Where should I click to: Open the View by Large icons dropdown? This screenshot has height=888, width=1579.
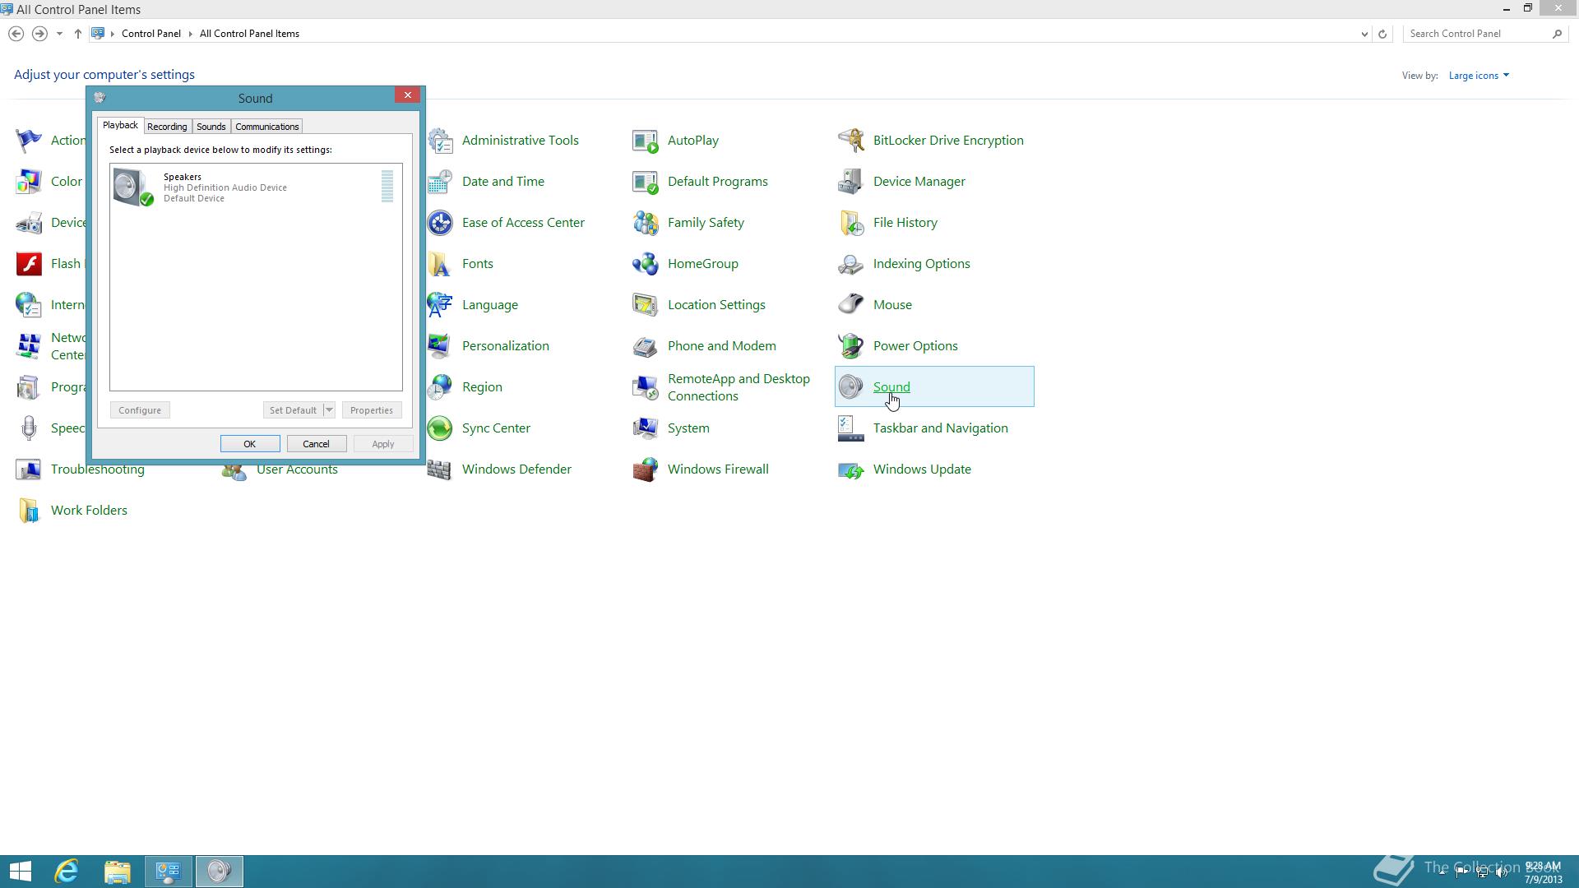[x=1479, y=76]
